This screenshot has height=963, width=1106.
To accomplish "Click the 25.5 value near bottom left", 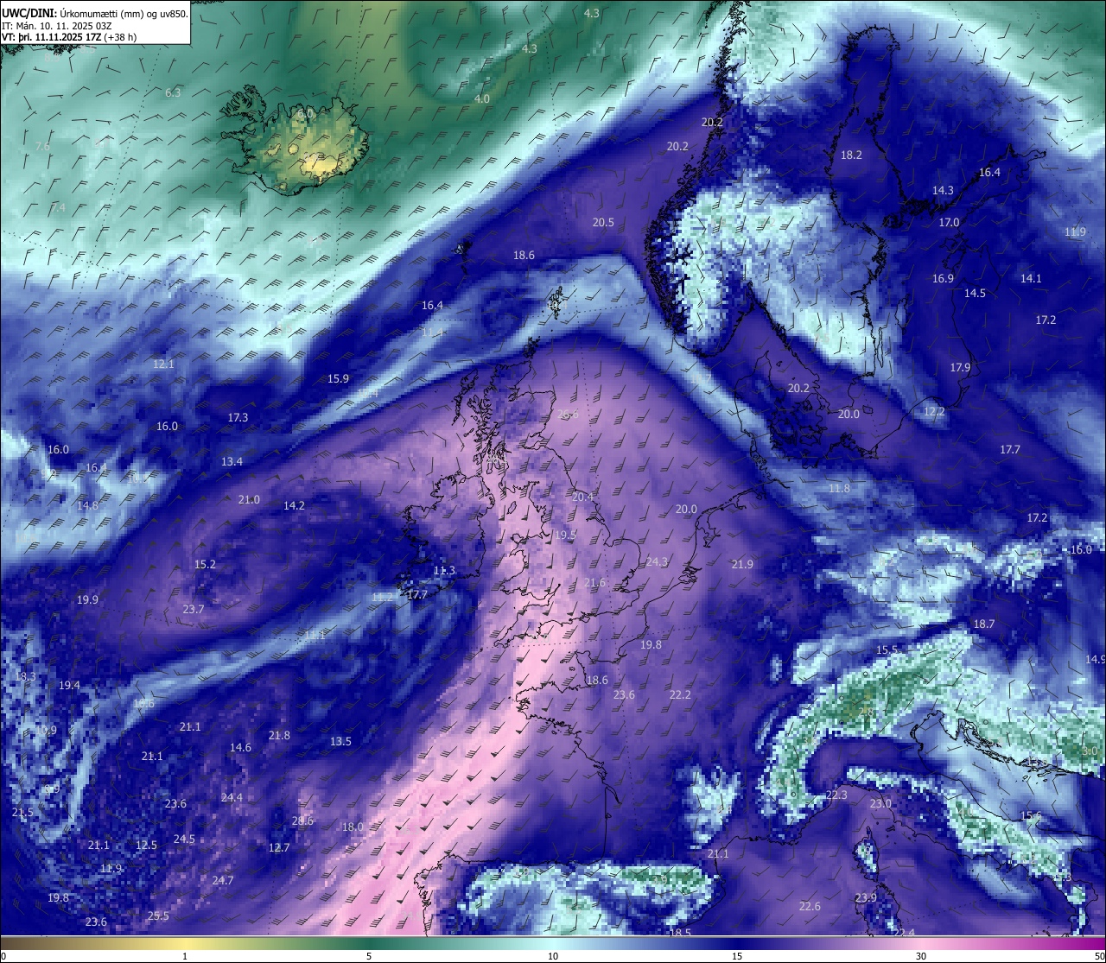I will [158, 916].
